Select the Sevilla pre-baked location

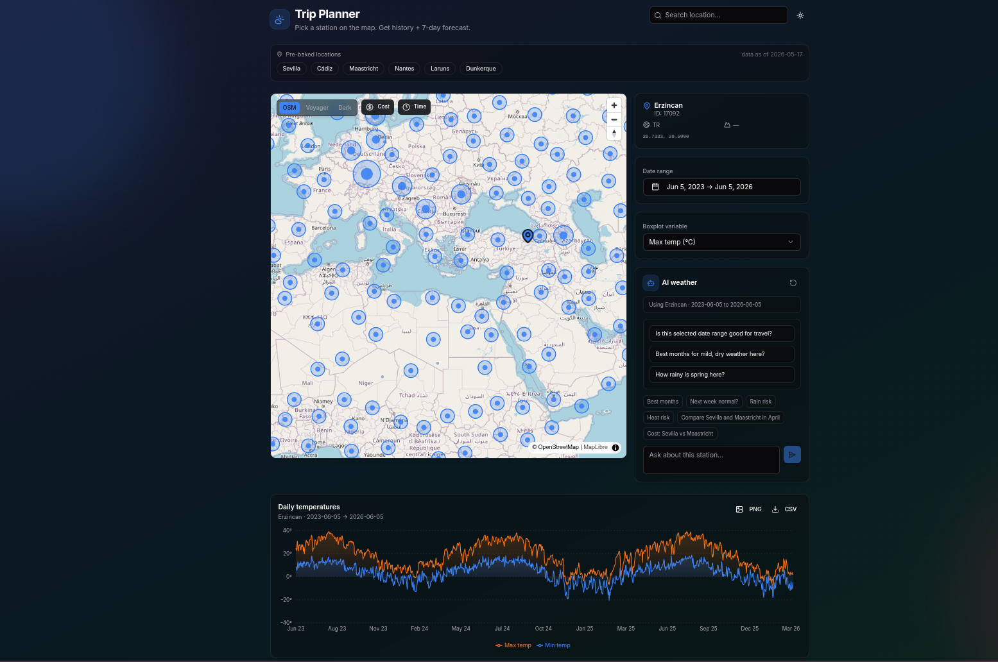click(x=291, y=69)
